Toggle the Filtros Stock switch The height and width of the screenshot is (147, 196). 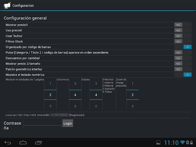(x=183, y=41)
